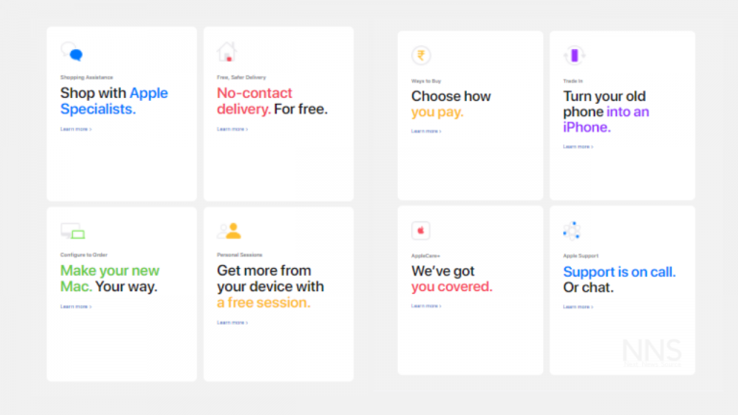Select the Get more from your device headline
This screenshot has height=415, width=738.
270,286
